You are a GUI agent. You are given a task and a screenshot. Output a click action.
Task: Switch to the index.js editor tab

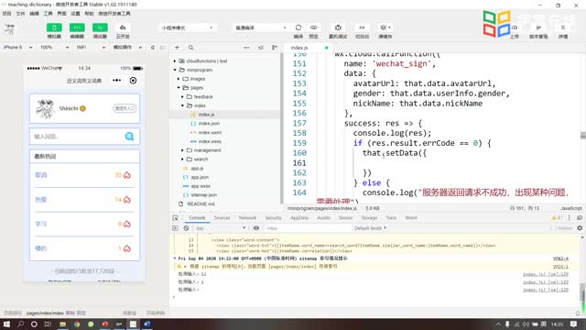point(299,48)
